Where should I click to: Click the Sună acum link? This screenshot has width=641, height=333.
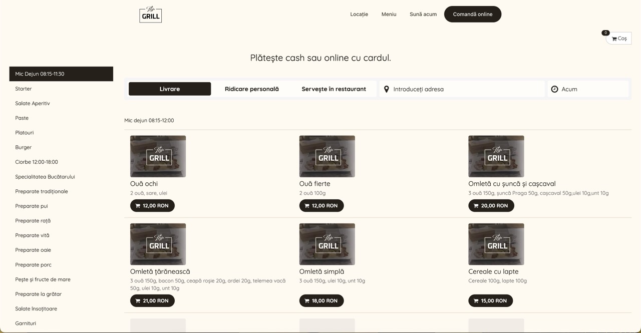coord(423,15)
